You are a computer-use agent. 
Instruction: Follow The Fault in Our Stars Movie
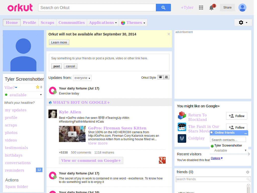[x=236, y=127]
